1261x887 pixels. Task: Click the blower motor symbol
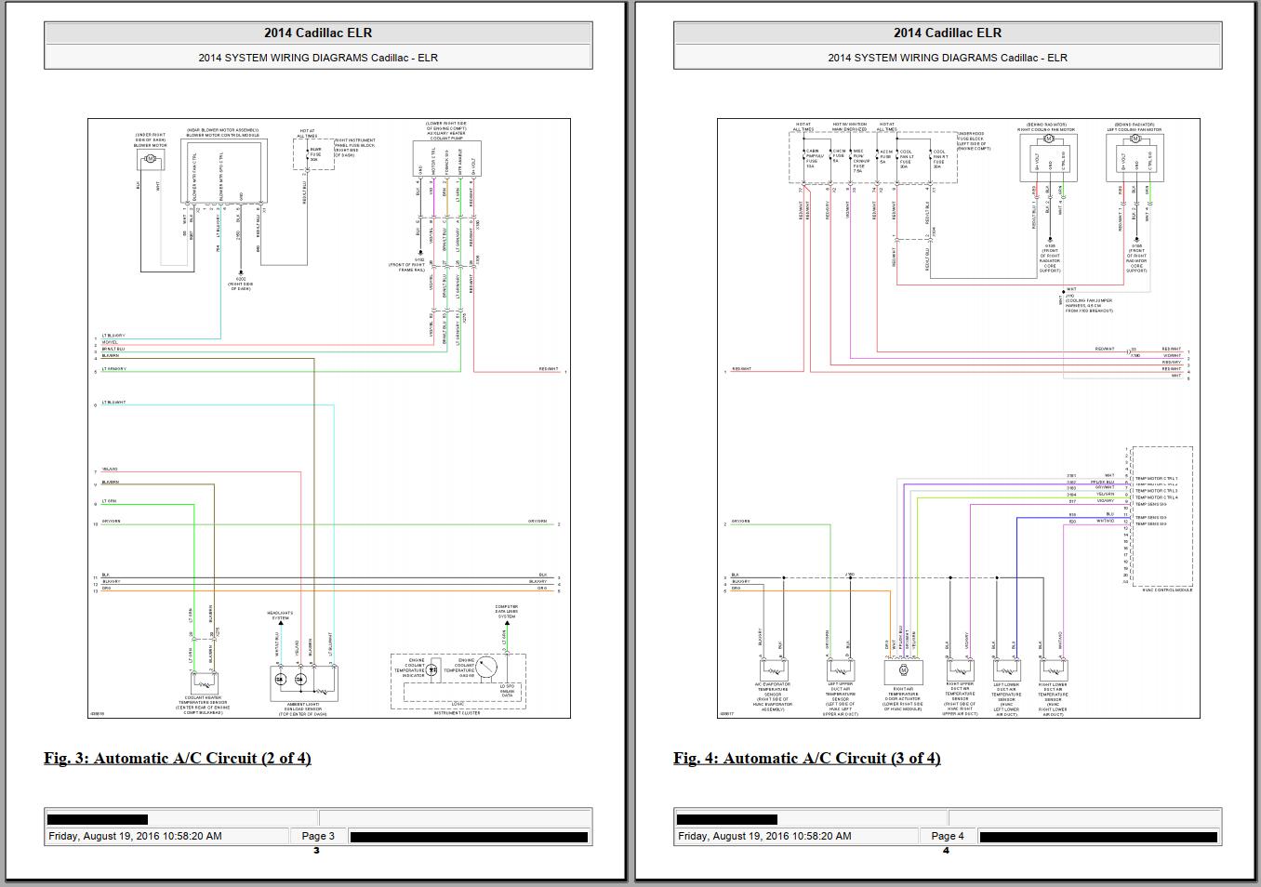click(x=150, y=160)
